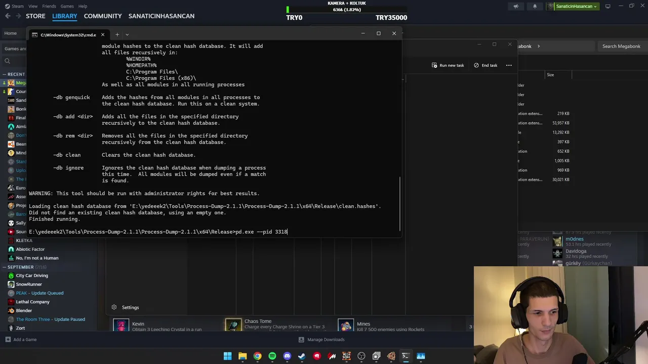Open OBS Studio from the taskbar

[x=361, y=356]
